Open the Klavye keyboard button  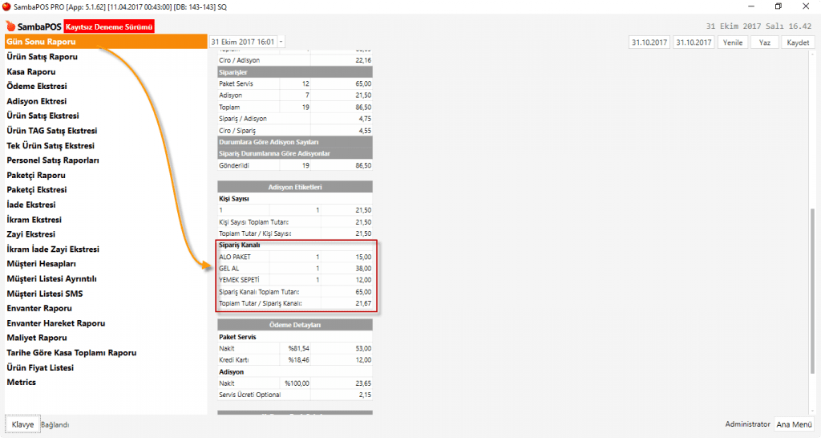pyautogui.click(x=22, y=424)
